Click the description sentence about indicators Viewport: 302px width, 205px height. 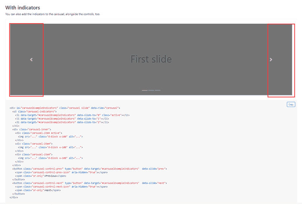click(x=53, y=14)
